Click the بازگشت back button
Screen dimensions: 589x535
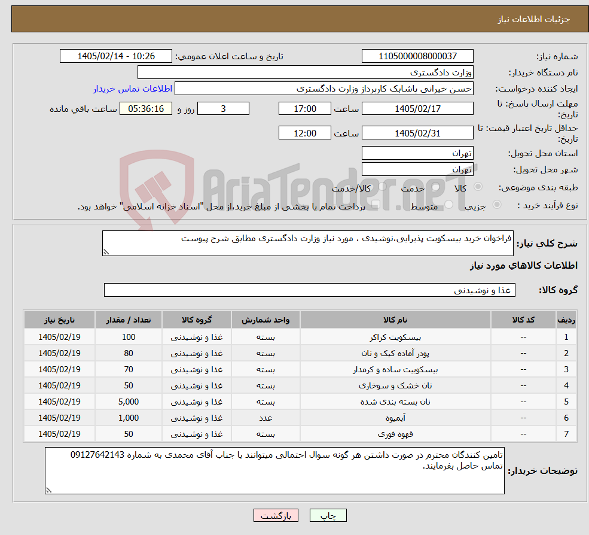[x=276, y=515]
